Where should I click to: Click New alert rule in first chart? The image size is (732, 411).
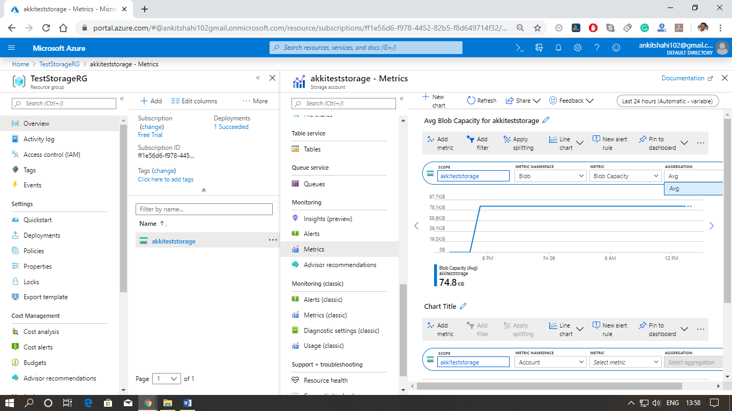click(x=610, y=143)
